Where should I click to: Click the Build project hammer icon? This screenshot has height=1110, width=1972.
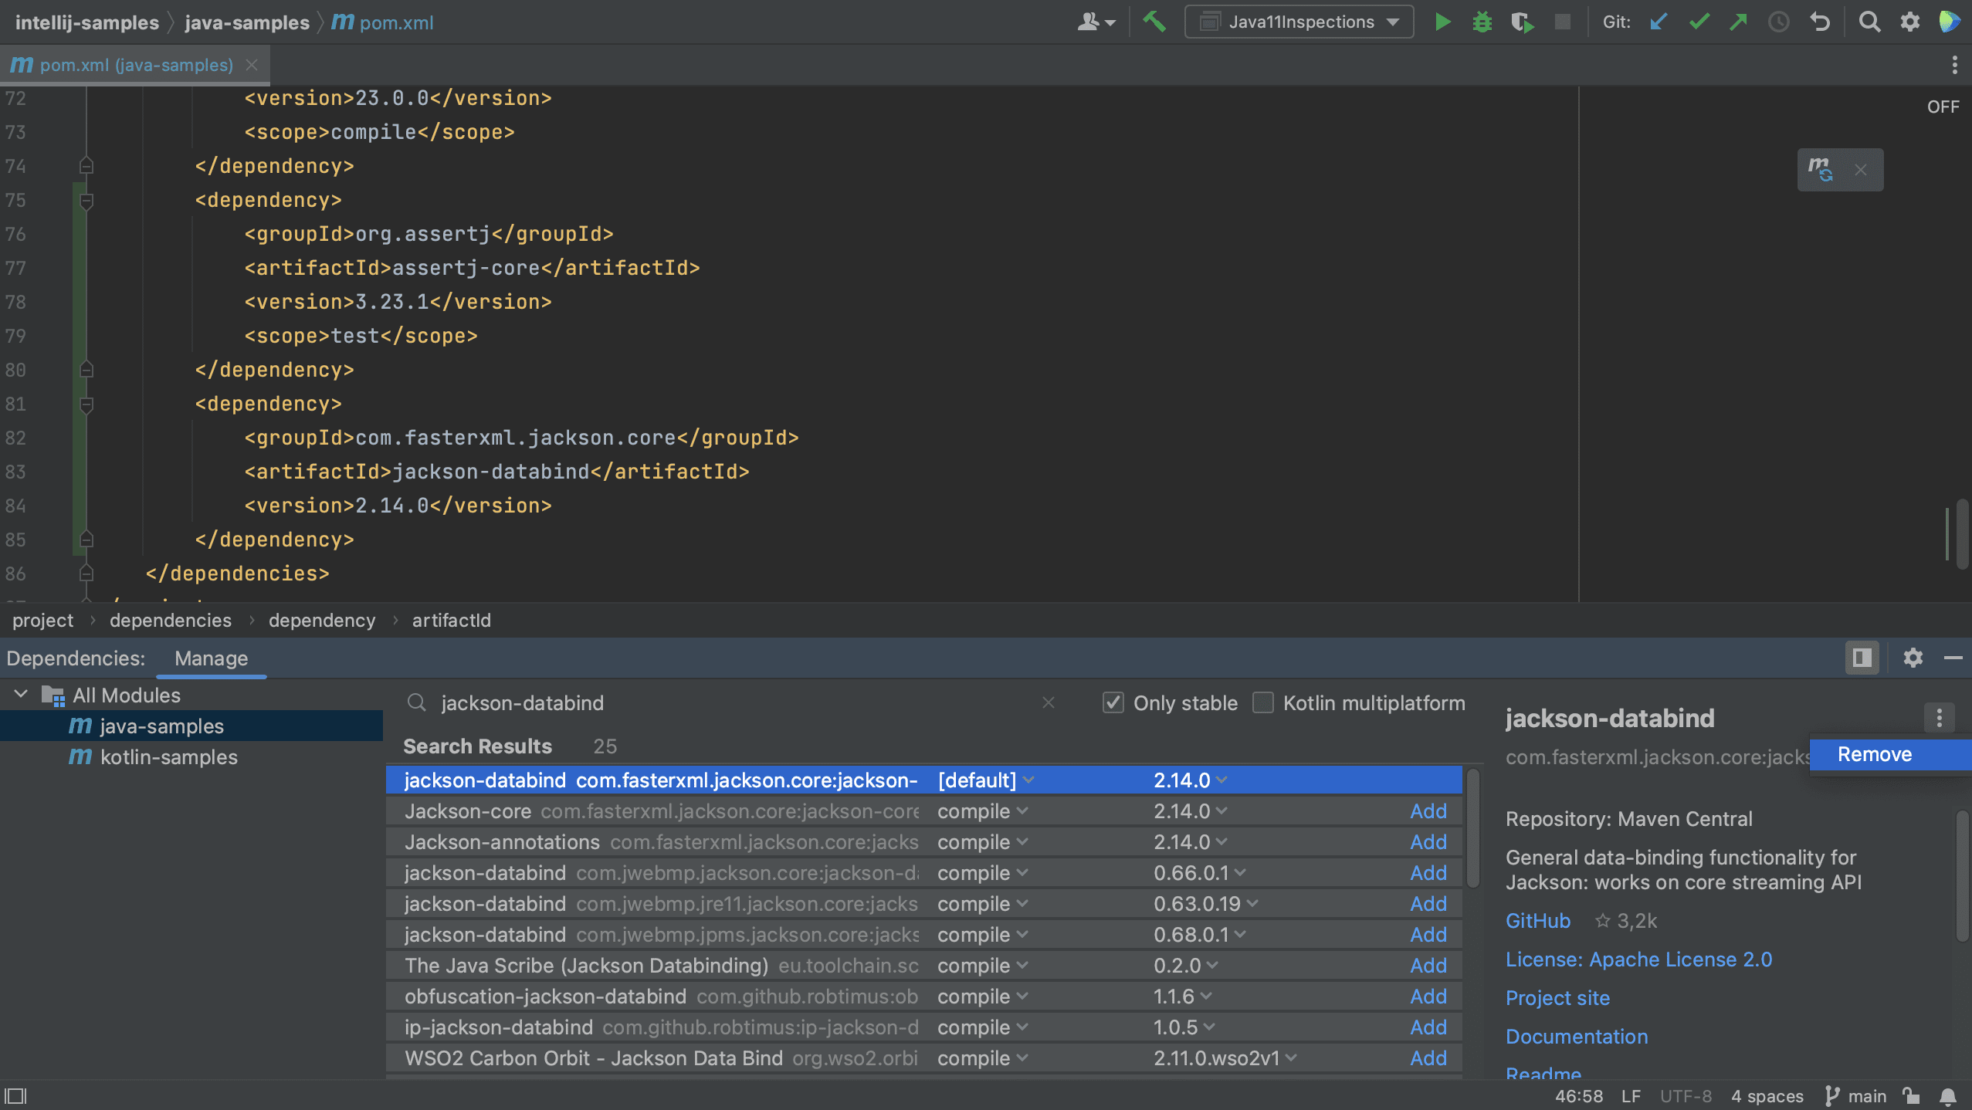[1154, 22]
